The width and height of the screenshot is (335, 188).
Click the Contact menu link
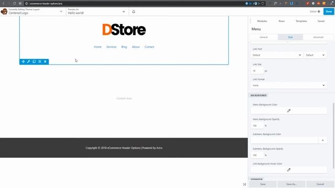point(149,47)
